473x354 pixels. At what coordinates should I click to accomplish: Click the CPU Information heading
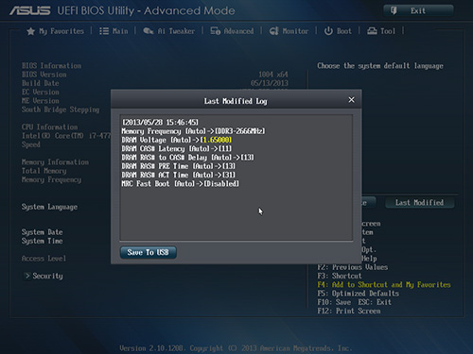pyautogui.click(x=49, y=127)
